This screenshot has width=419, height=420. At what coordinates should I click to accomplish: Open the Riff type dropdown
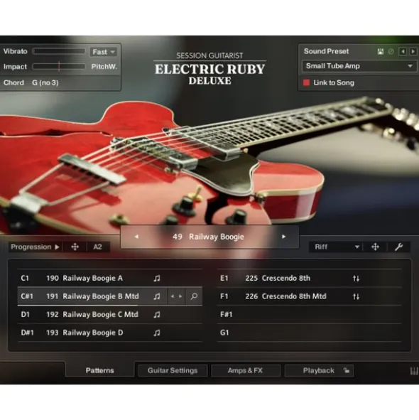pos(337,247)
